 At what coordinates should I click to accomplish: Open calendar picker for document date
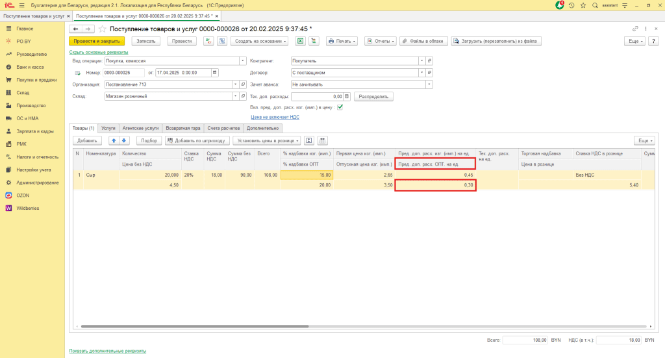[x=214, y=73]
